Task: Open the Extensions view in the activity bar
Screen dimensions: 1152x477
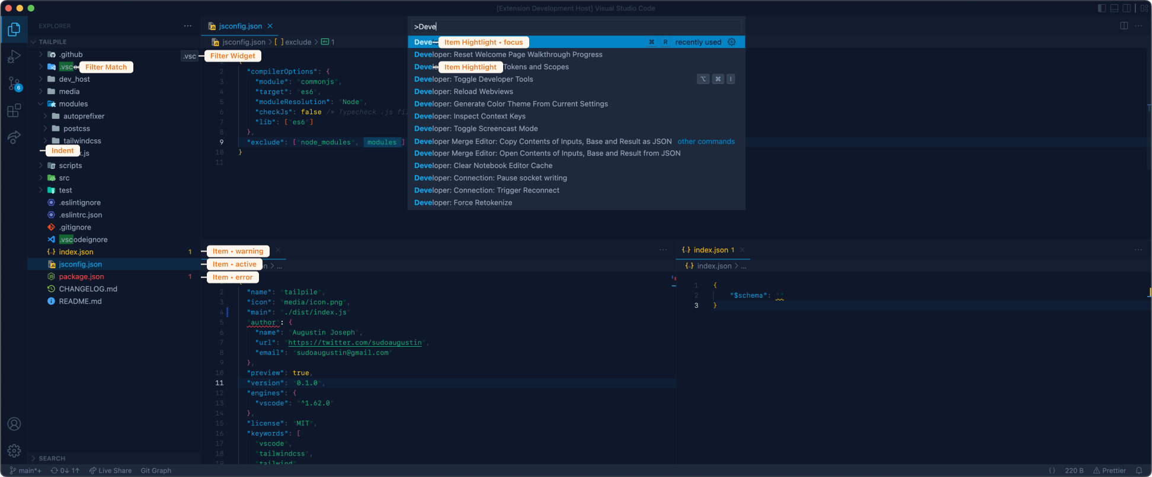Action: pos(14,111)
